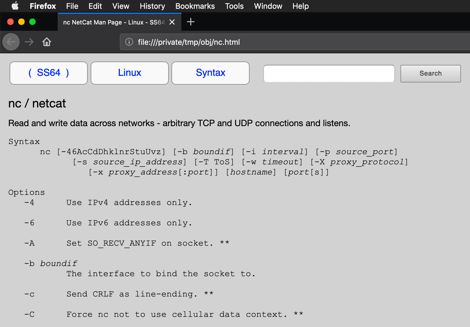Open a new tab with the plus icon

191,22
